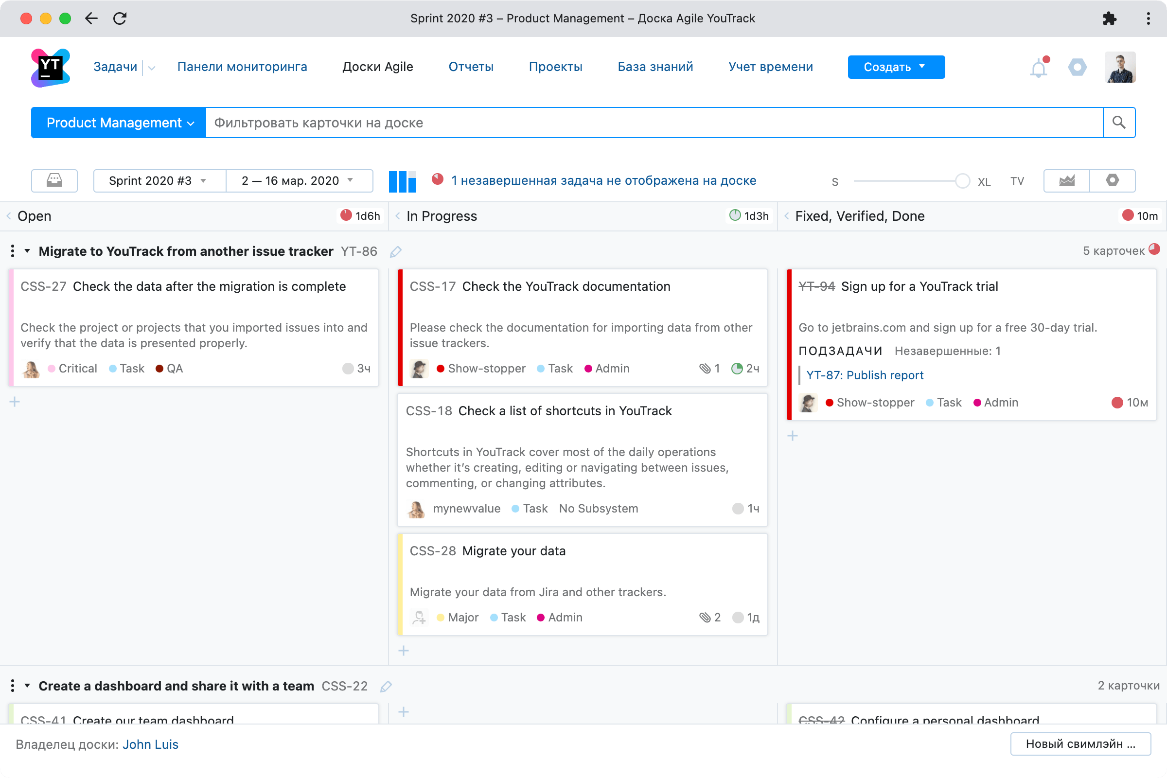Viewport: 1167px width, 778px height.
Task: Open the notifications bell
Action: [1039, 68]
